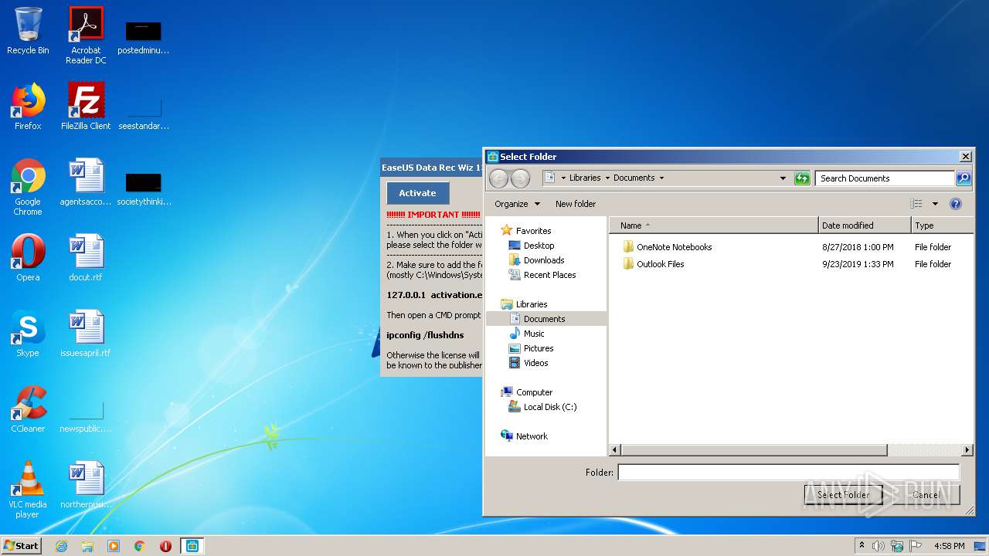
Task: Click the search magnifier button
Action: point(963,178)
